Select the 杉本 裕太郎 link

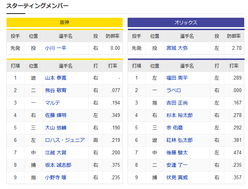(x=180, y=115)
